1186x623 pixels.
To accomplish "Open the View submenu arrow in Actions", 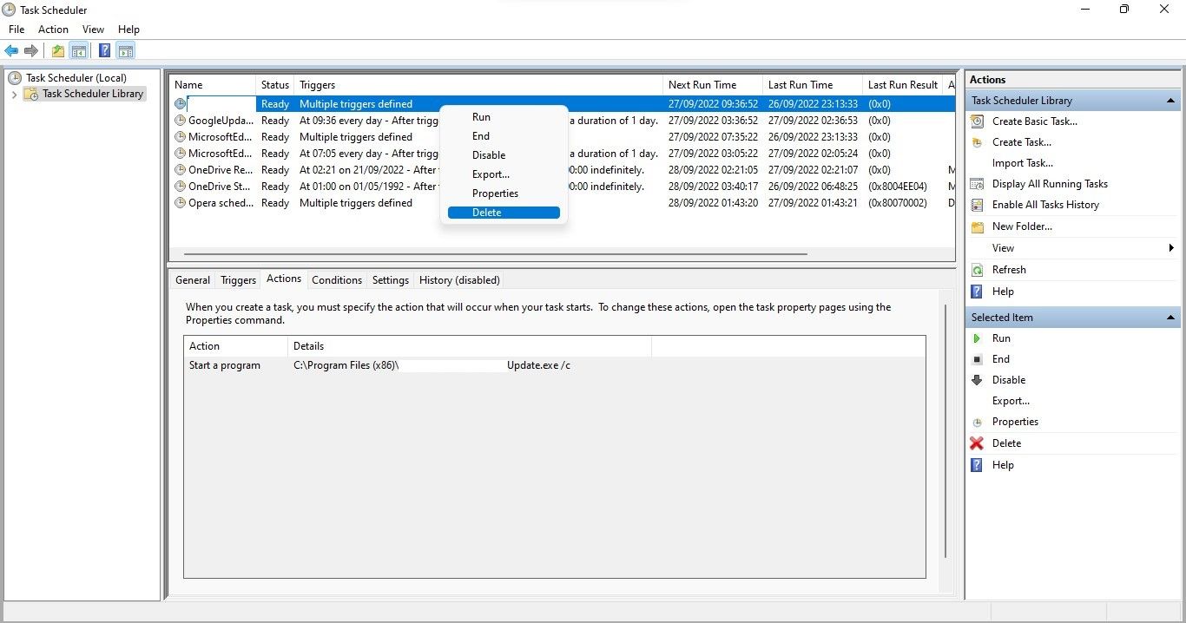I will click(x=1171, y=248).
